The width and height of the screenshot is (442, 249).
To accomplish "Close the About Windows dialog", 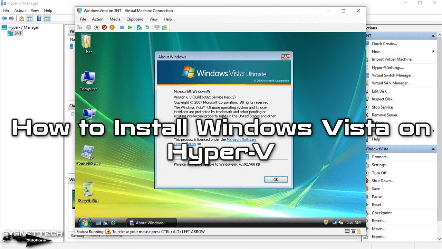I will click(285, 57).
